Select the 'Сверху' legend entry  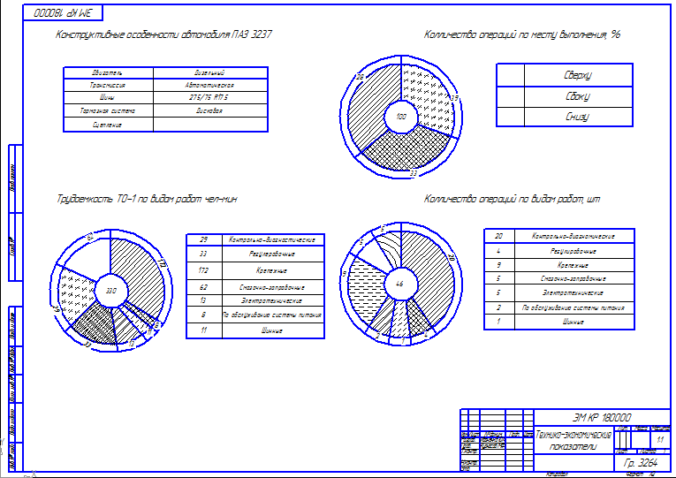[x=578, y=75]
